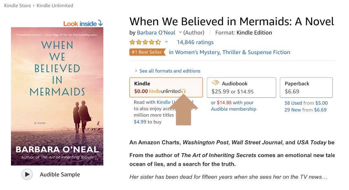View 29 New from $6.69 listings
Image resolution: width=349 pixels, height=190 pixels.
[x=305, y=110]
